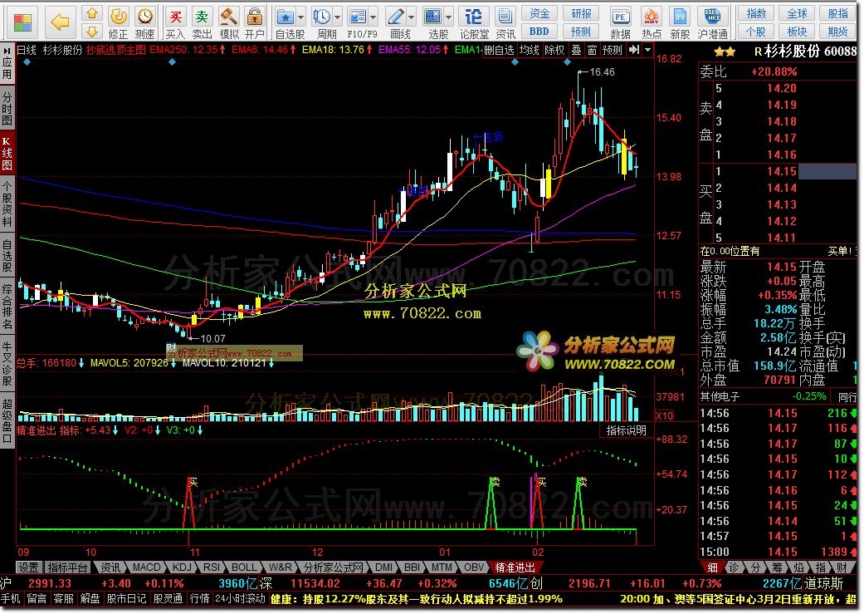Image resolution: width=864 pixels, height=614 pixels.
Task: Open the 模拟 simulated trading icon
Action: (229, 23)
